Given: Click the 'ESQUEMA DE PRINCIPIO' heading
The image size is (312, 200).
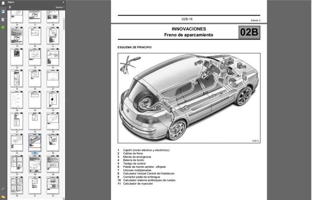Looking at the screenshot, I should [135, 47].
